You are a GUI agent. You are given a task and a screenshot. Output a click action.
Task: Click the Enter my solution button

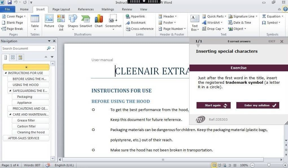[258, 105]
